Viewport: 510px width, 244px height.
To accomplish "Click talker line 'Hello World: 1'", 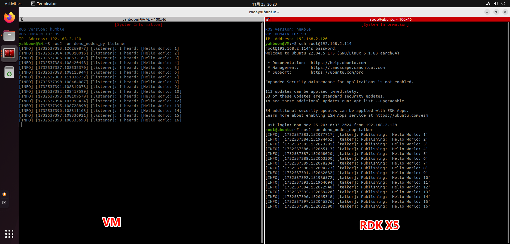I will pyautogui.click(x=346, y=134).
